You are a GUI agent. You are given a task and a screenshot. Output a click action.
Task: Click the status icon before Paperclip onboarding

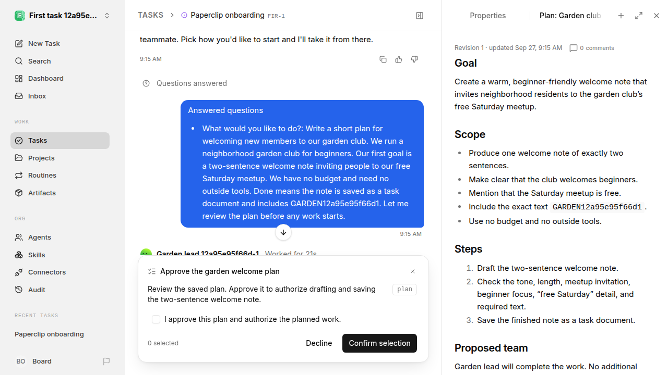pyautogui.click(x=184, y=16)
